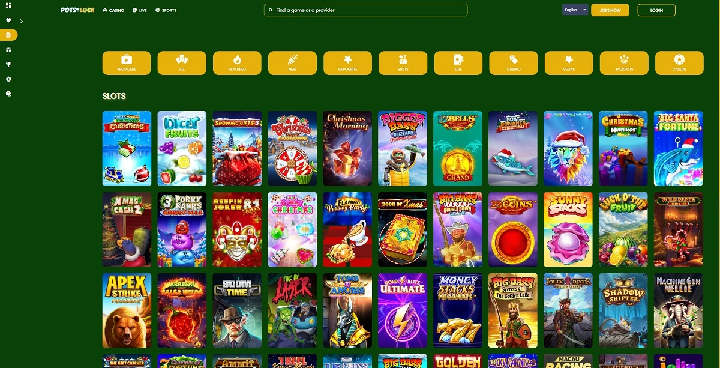Expand the sidebar with the chevron arrow
720x368 pixels.
22,21
